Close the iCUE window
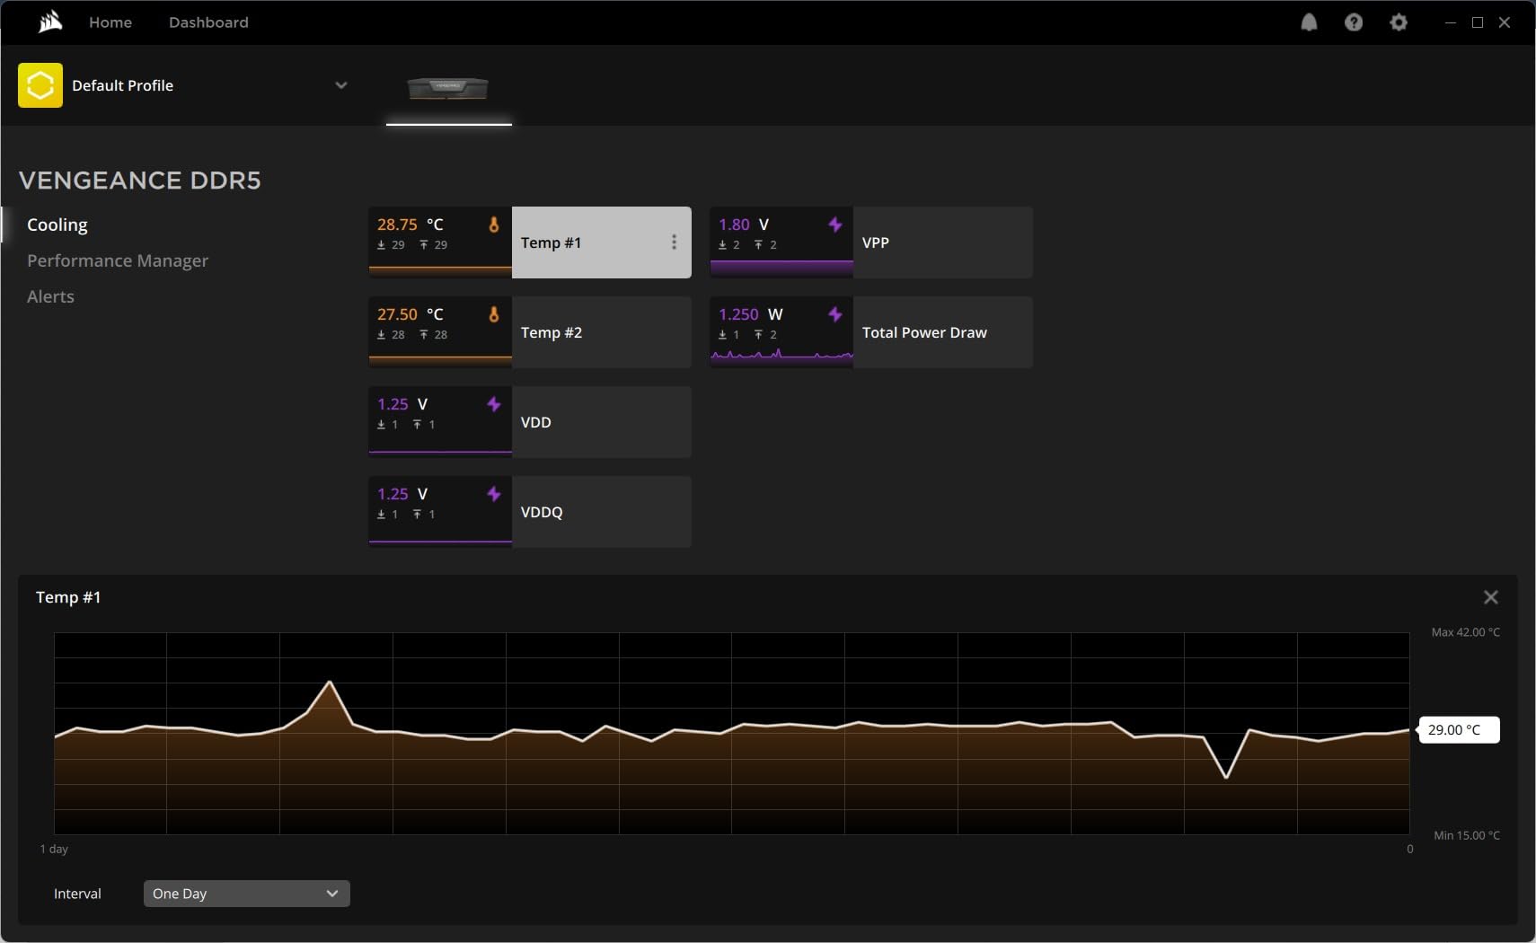 1505,22
